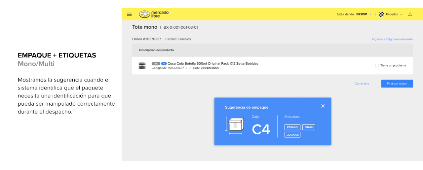Screen dimensions: 423x170
Task: Click the FRÁGIL label tag
Action: [x=309, y=127]
